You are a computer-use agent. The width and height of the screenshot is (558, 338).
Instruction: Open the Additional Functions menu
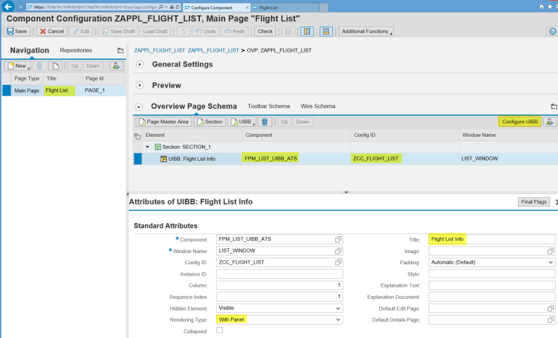coord(365,31)
